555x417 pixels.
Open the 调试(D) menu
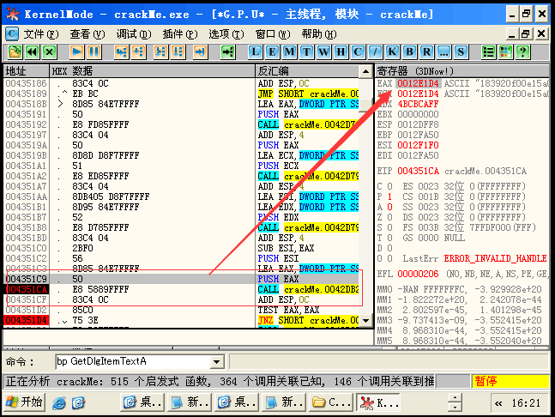(134, 34)
